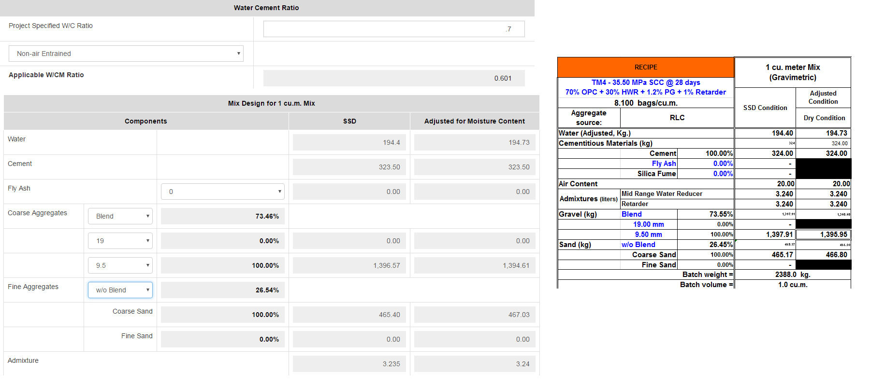Click the Mix Design for 1 cu.m. Mix header

tap(272, 103)
